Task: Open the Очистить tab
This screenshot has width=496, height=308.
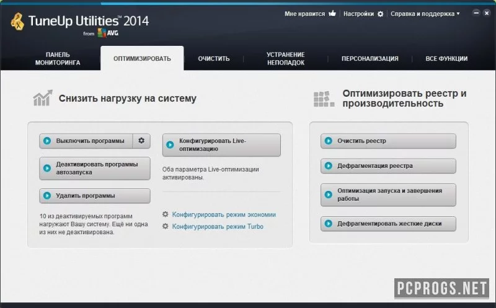Action: point(214,58)
